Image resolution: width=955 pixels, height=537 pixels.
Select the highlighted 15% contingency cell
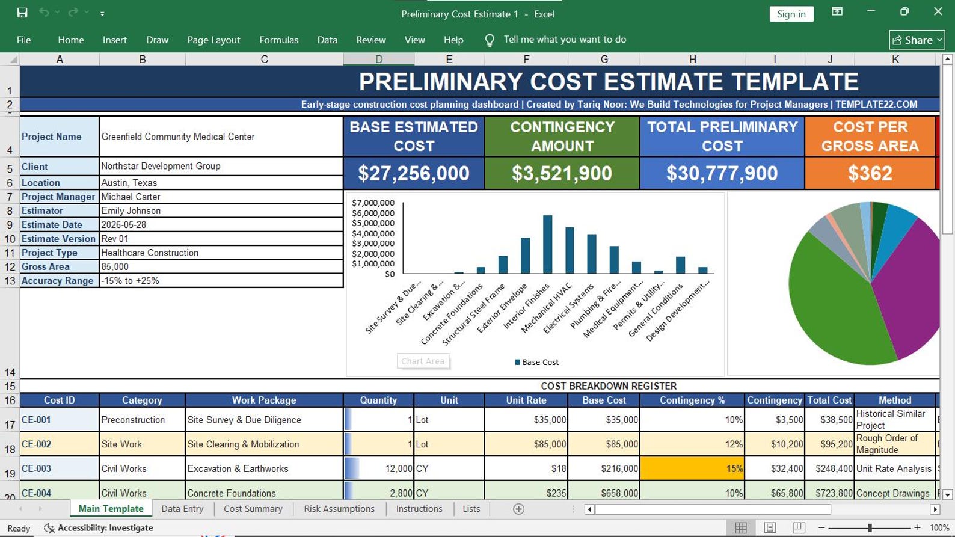pyautogui.click(x=692, y=468)
